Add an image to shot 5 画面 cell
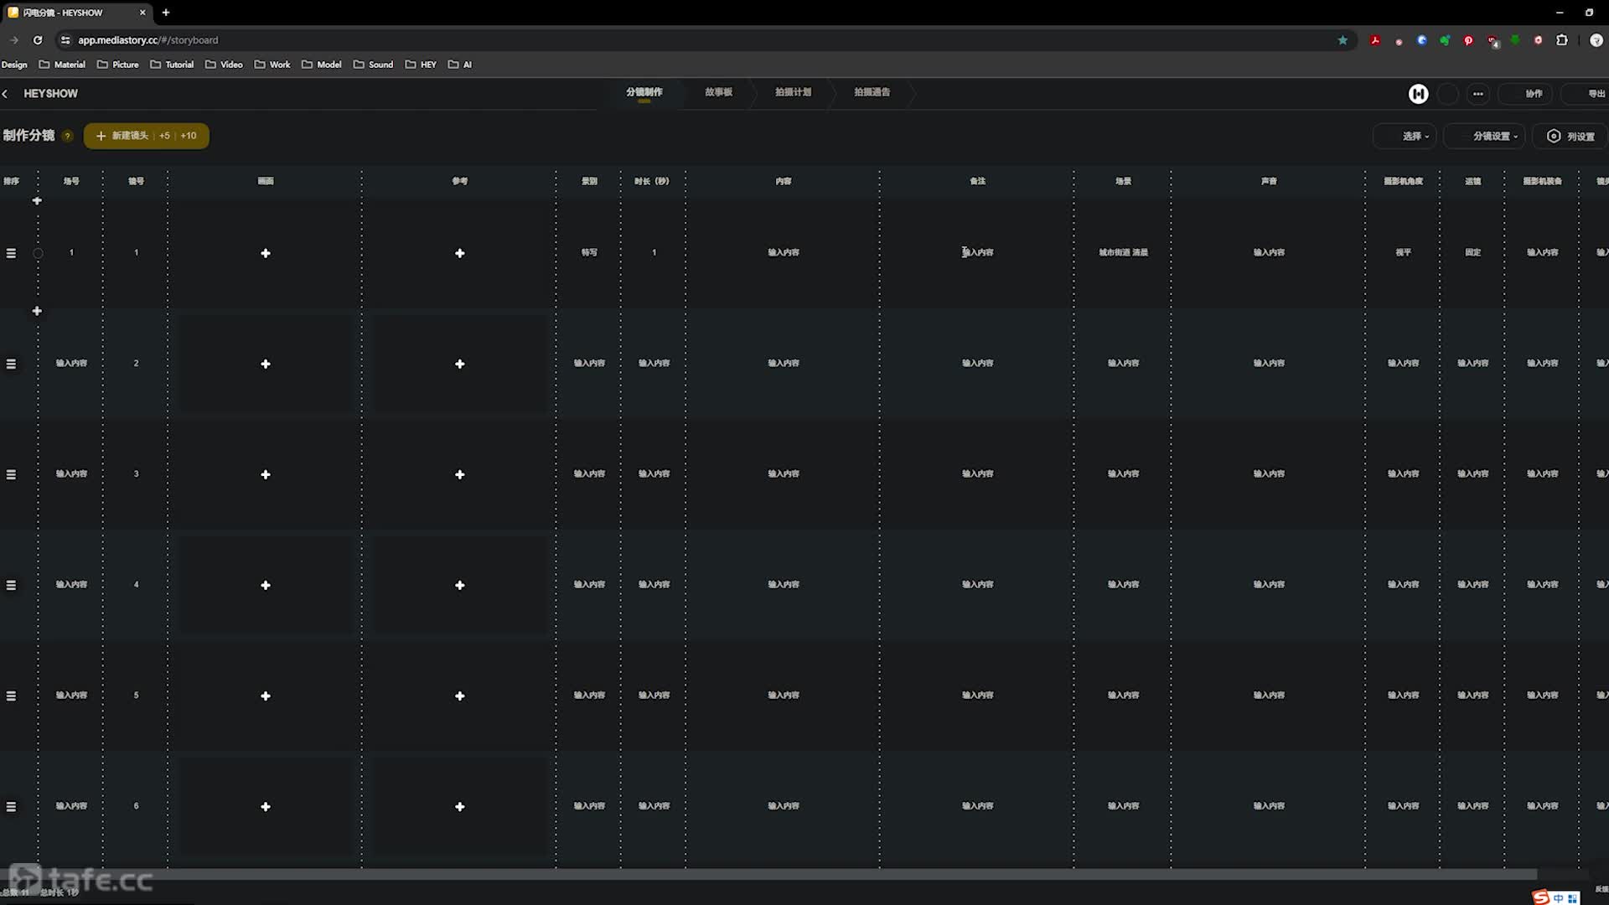Screen dimensions: 1609x905 click(x=266, y=696)
